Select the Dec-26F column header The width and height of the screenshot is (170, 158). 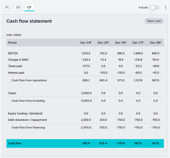[x=121, y=43]
